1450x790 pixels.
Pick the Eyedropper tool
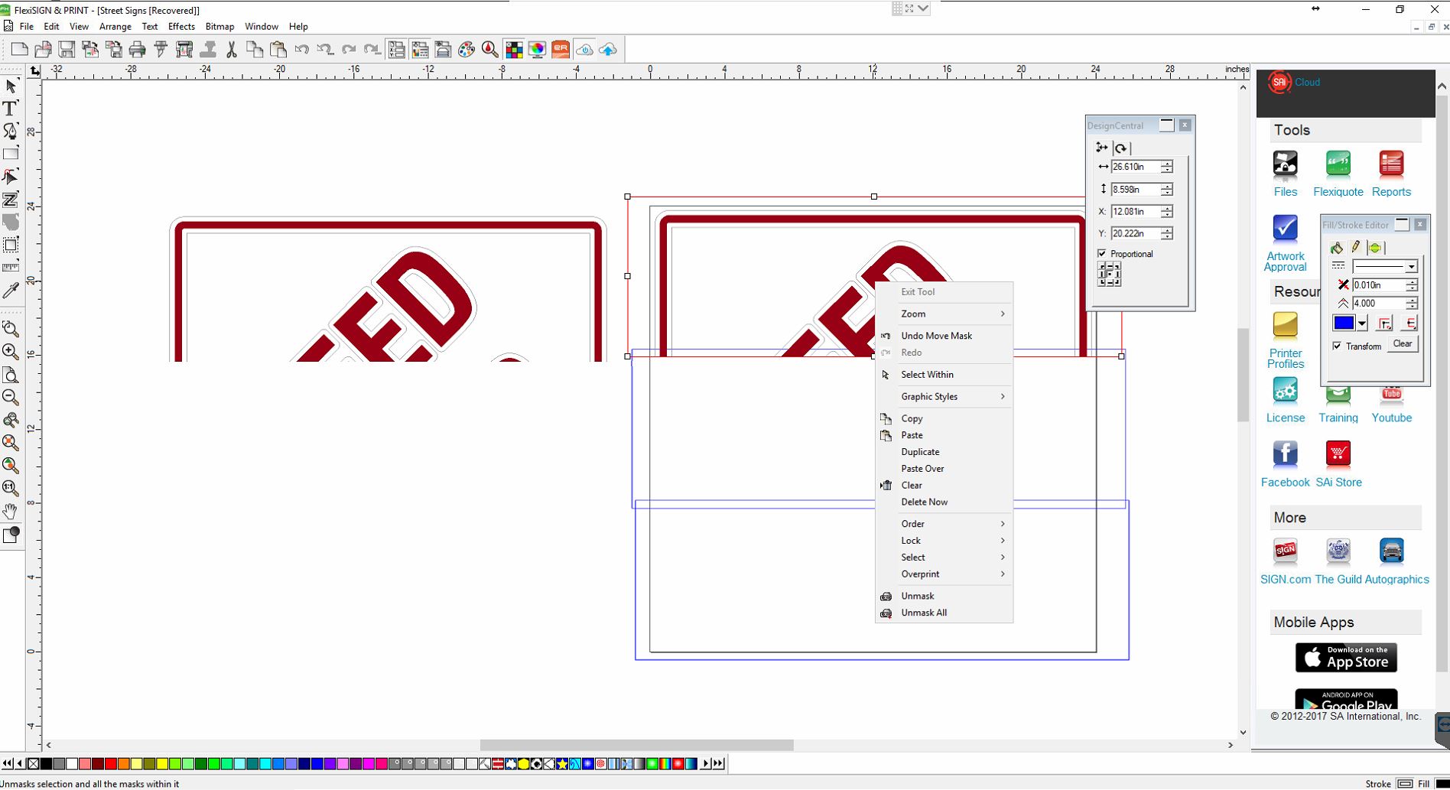pyautogui.click(x=11, y=291)
